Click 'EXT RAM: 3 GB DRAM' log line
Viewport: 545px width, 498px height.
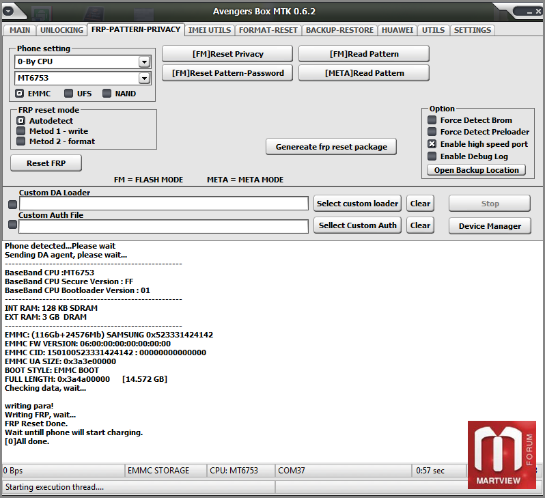[46, 317]
